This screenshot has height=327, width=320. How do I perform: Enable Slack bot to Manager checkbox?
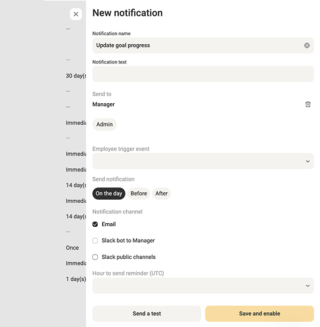(95, 241)
